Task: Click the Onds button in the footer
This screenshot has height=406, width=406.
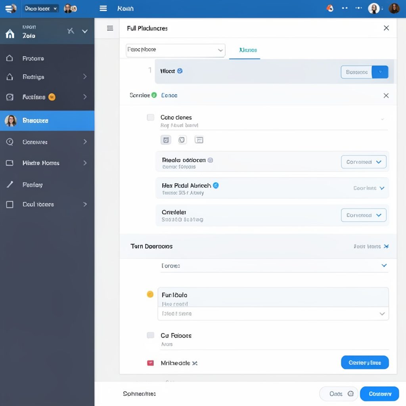Action: pos(339,394)
